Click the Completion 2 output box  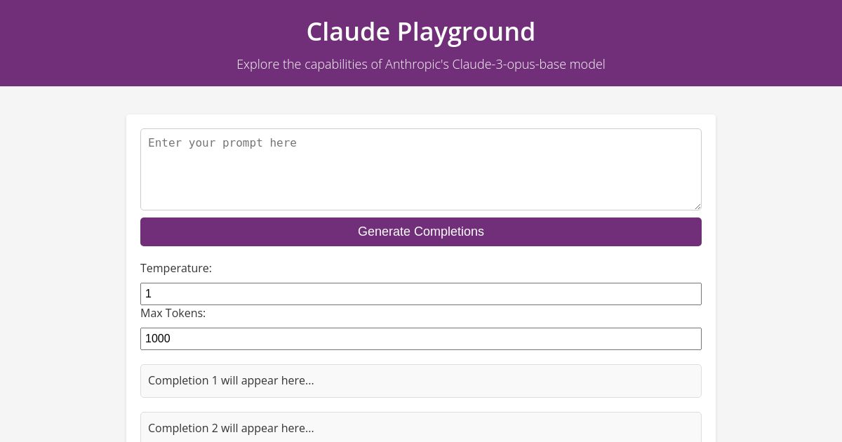click(421, 429)
